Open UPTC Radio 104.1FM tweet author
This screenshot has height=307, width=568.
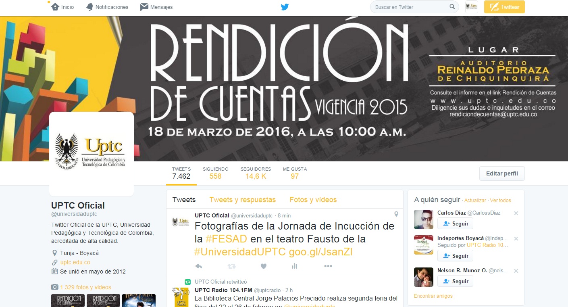click(x=223, y=290)
